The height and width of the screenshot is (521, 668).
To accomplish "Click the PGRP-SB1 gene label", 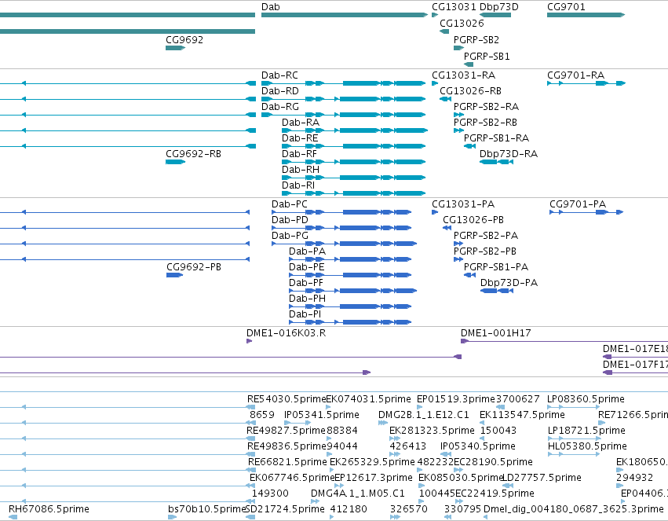I will pyautogui.click(x=487, y=57).
